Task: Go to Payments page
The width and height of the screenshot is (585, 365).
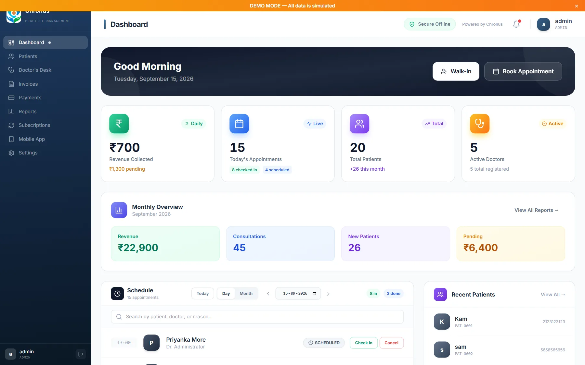Action: pos(45,98)
